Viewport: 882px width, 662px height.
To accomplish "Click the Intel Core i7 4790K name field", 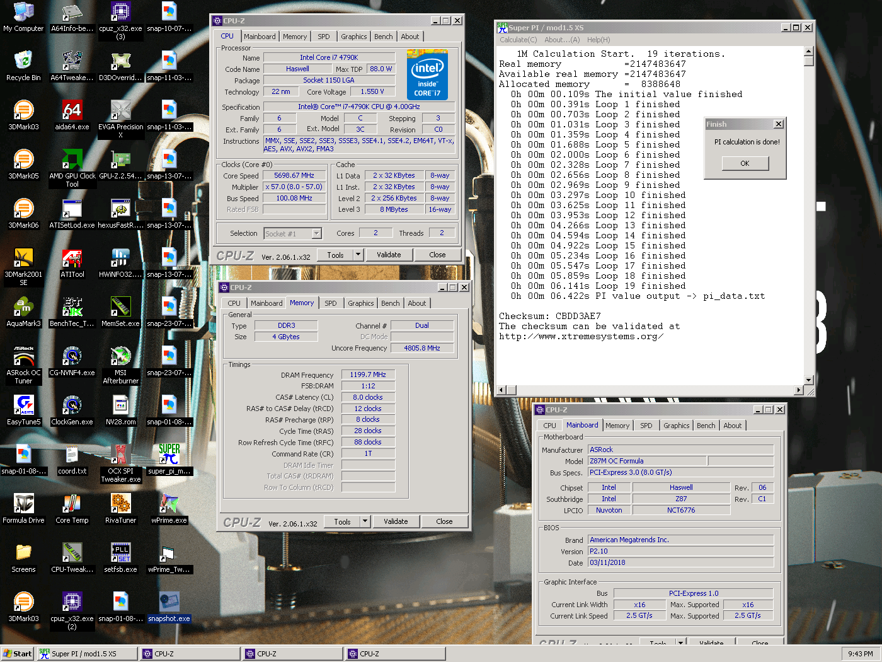I will pos(329,57).
